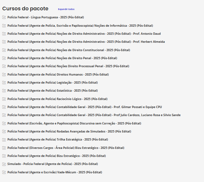Select the Direitos Humanos course title
This screenshot has width=204, height=182.
(58, 75)
